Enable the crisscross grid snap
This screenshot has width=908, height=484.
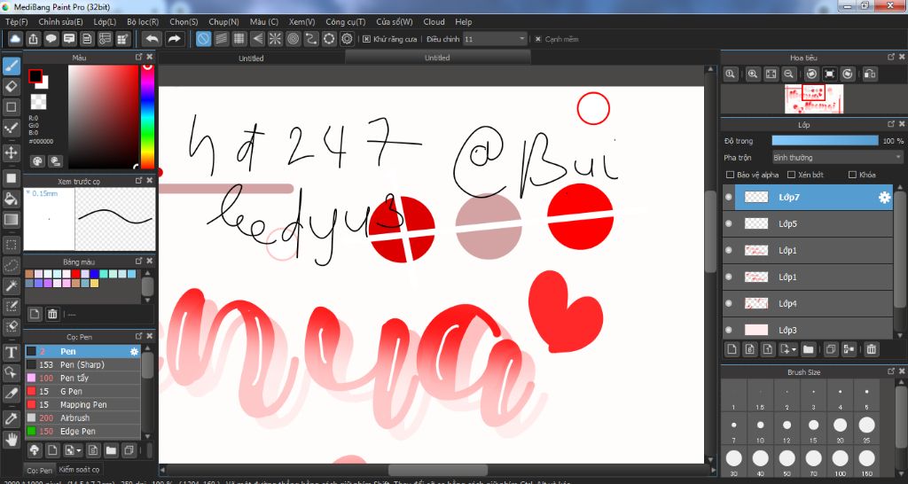[x=239, y=39]
